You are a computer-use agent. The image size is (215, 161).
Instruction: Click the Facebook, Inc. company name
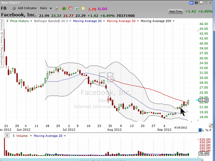(19, 15)
